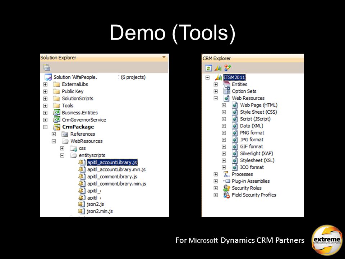Select apitil_commonLibrary.min.js file
The width and height of the screenshot is (345, 259).
116,184
